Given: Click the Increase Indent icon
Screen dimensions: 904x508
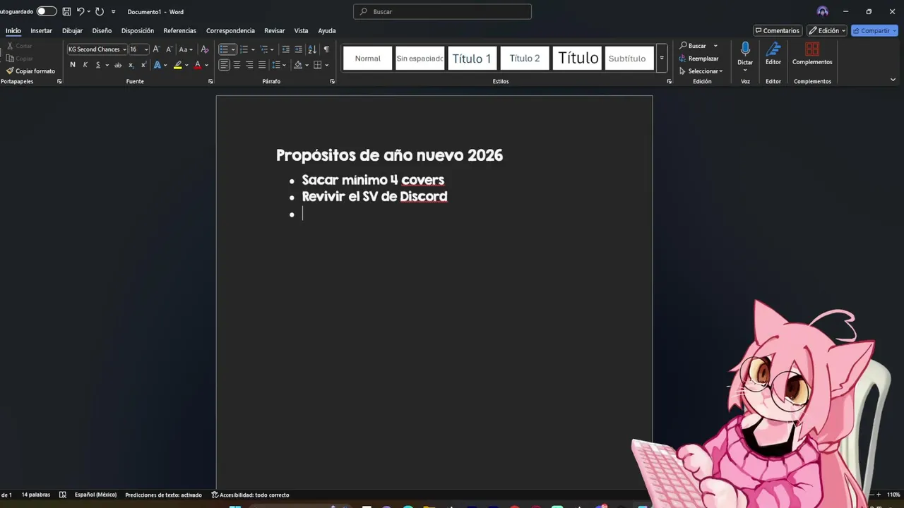Looking at the screenshot, I should click(x=299, y=49).
